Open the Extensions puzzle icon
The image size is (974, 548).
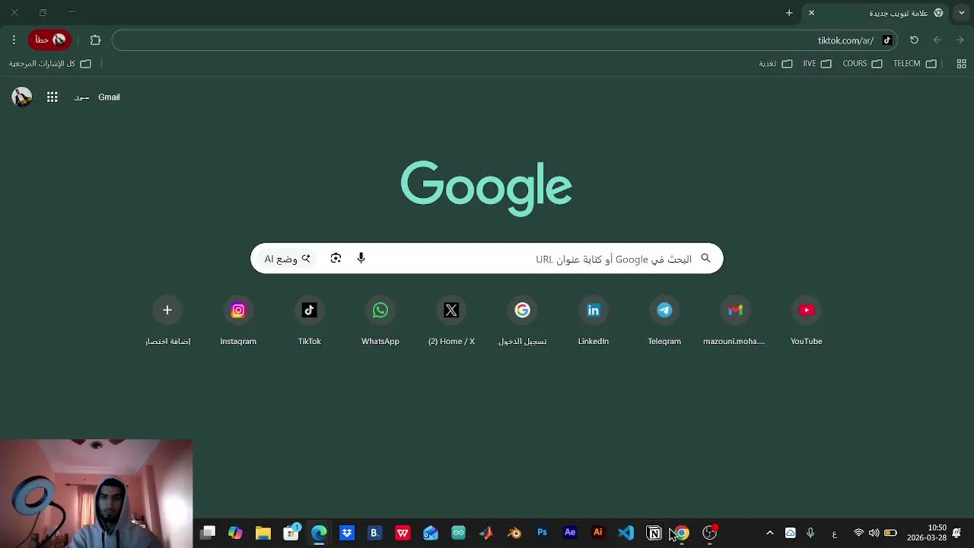pos(95,40)
